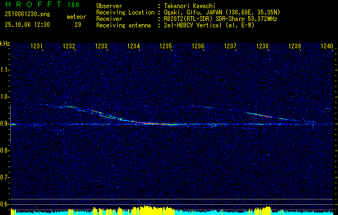The height and width of the screenshot is (215, 338).
Task: Select the date stamp 25.10.06 12:30
Action: 27,25
